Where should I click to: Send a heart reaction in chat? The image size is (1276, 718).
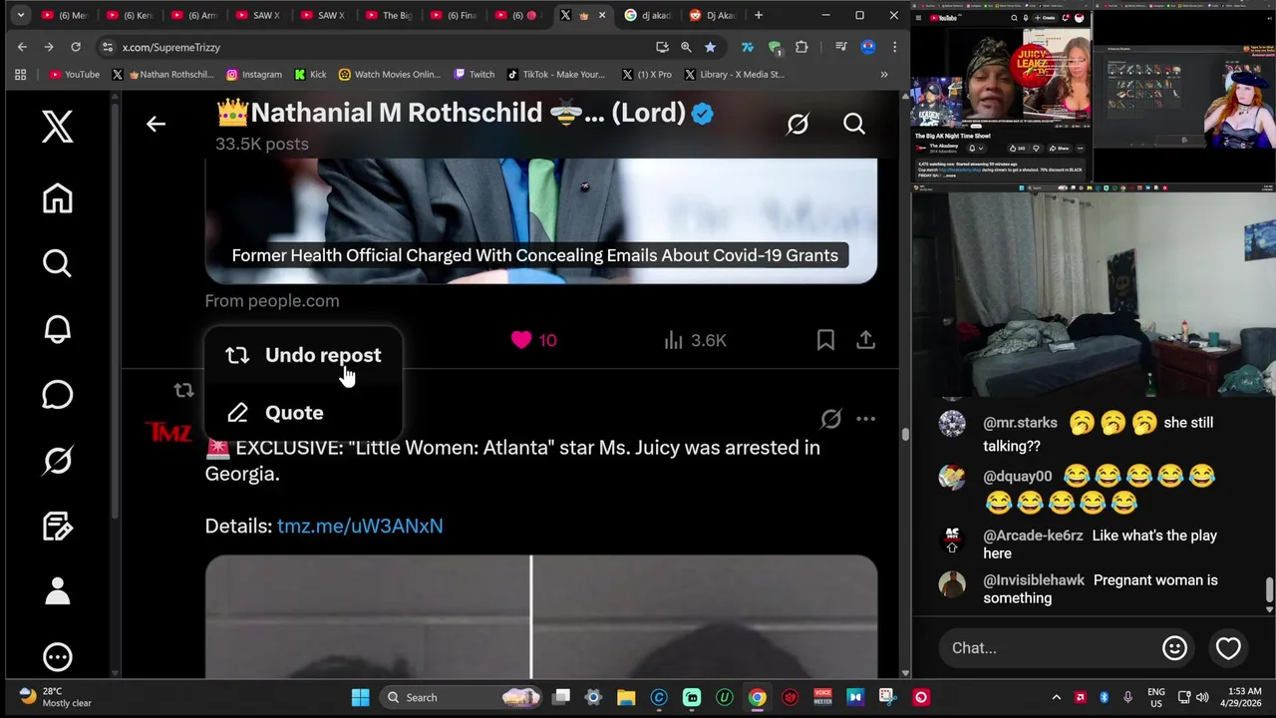1228,648
